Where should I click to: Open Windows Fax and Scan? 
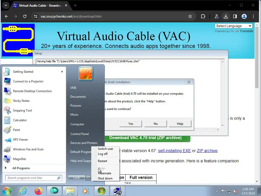click(34, 149)
